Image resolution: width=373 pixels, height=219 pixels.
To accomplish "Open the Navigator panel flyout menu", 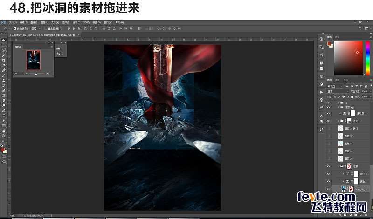I will pos(52,47).
